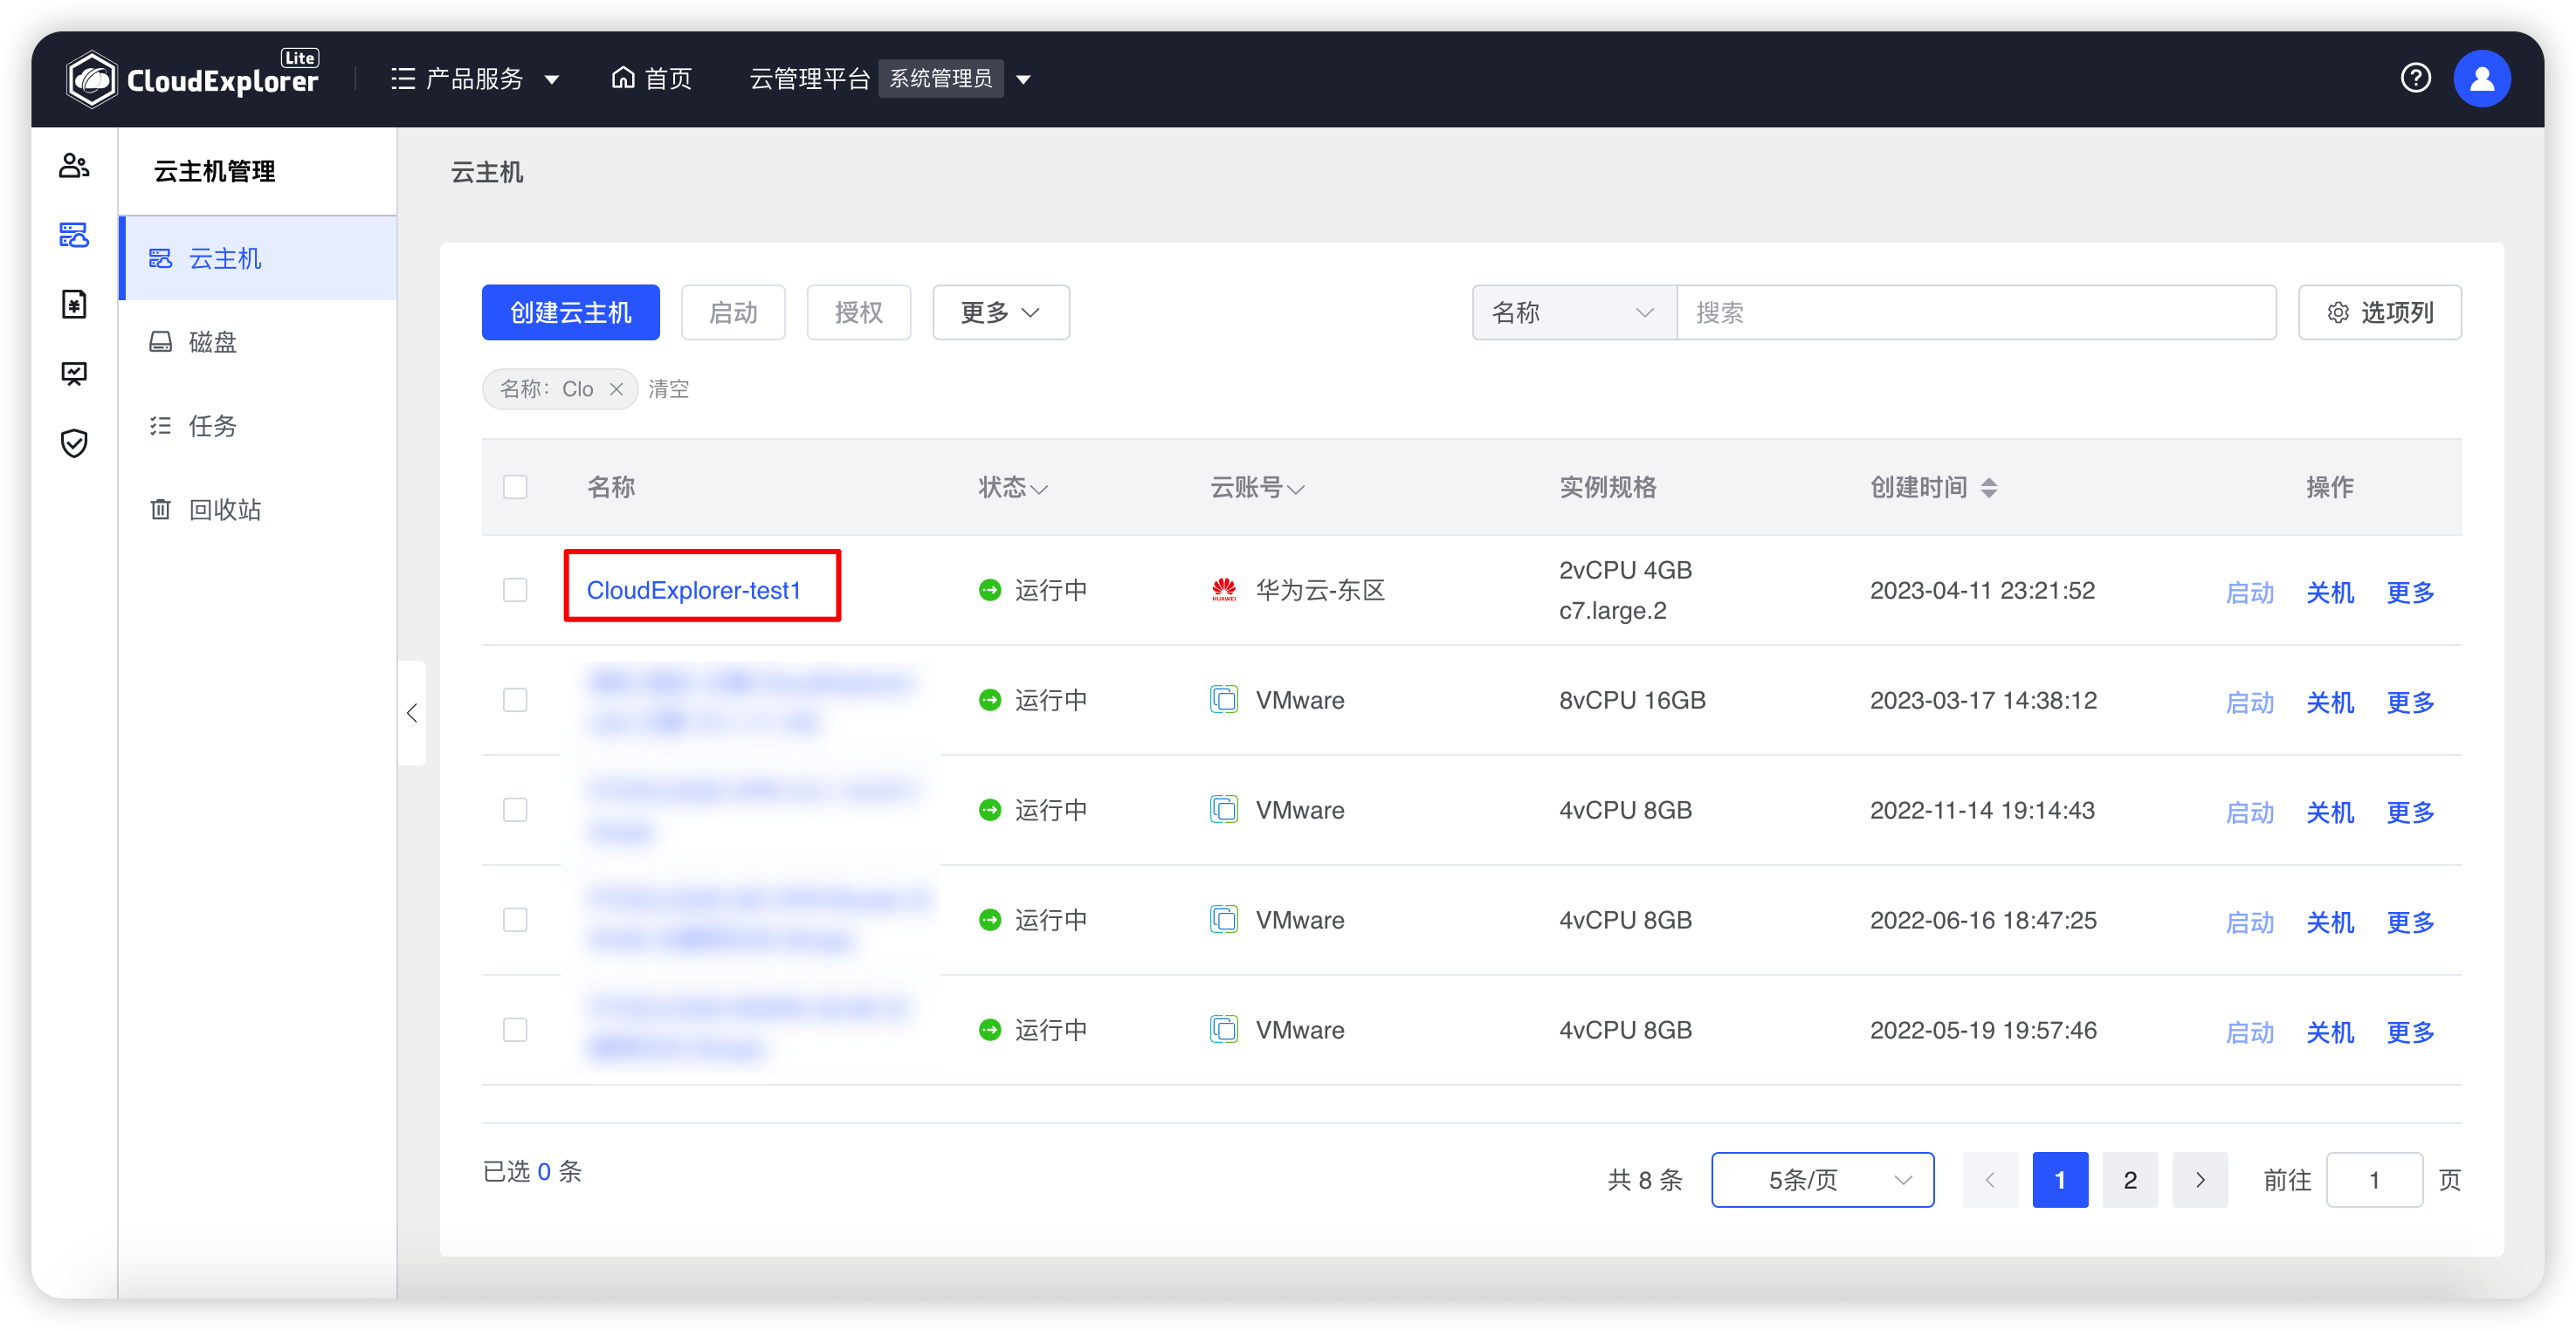Click the CloudExplorer Lite logo
2576x1330 pixels.
[x=192, y=78]
